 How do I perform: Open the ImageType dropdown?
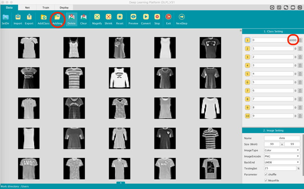(282, 150)
